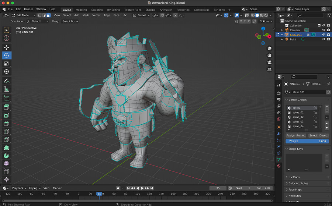
Task: Activate the Spin tool
Action: point(6,155)
